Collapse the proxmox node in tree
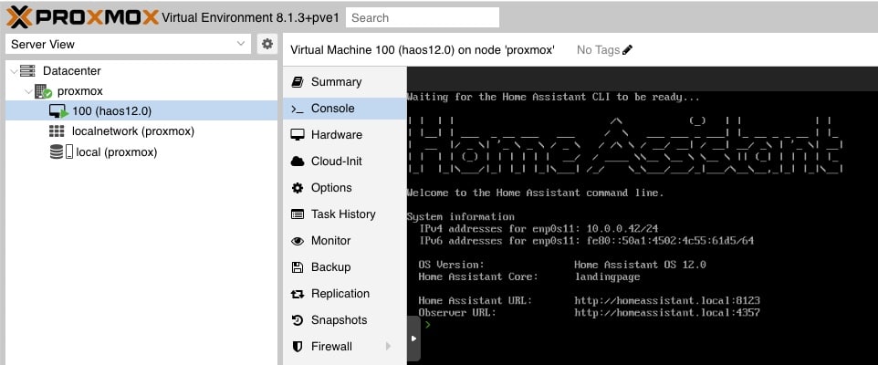Image resolution: width=878 pixels, height=365 pixels. (28, 91)
